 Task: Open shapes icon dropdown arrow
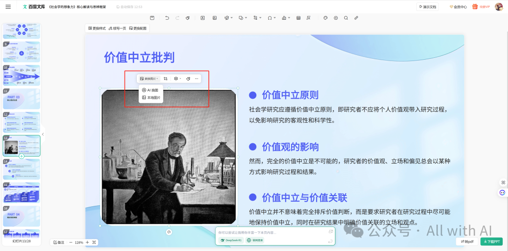[x=231, y=18]
